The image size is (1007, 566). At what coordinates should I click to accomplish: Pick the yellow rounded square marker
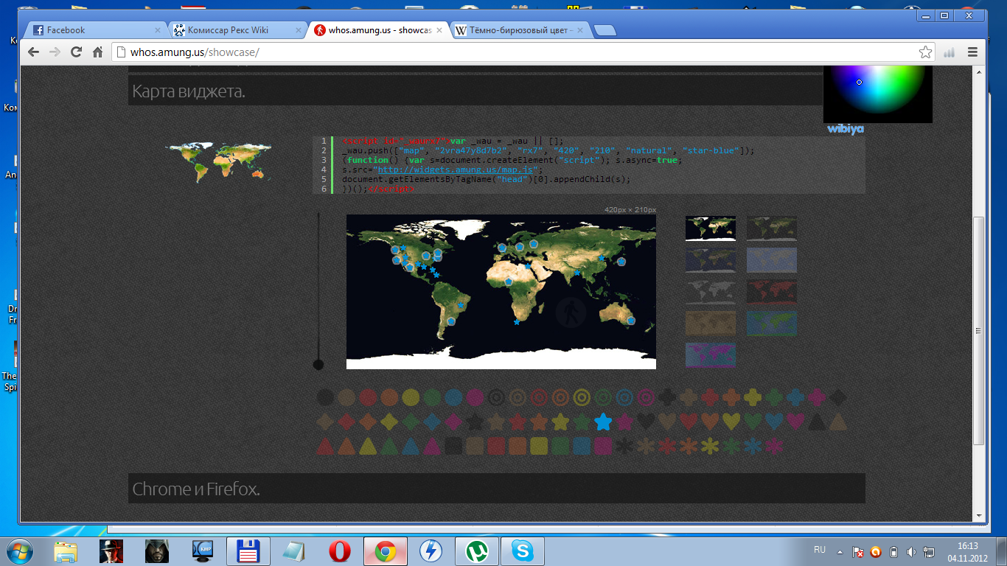tap(539, 446)
